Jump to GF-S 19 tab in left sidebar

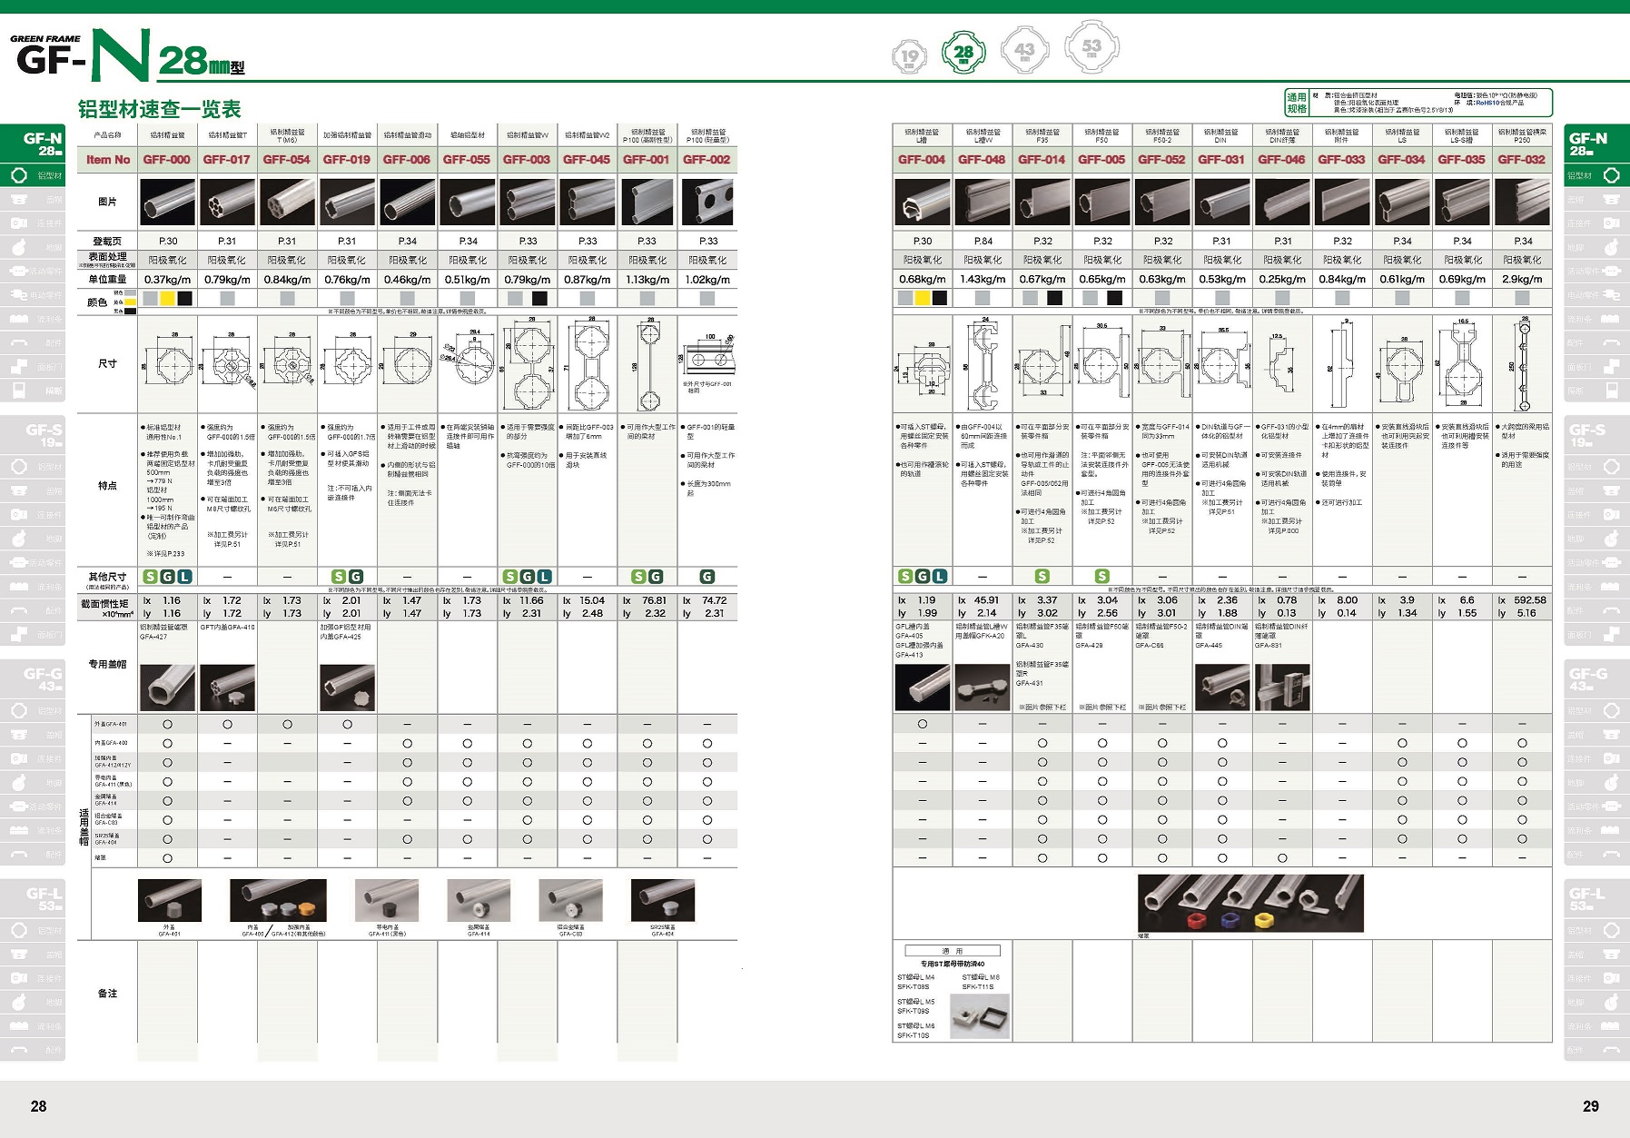point(33,435)
